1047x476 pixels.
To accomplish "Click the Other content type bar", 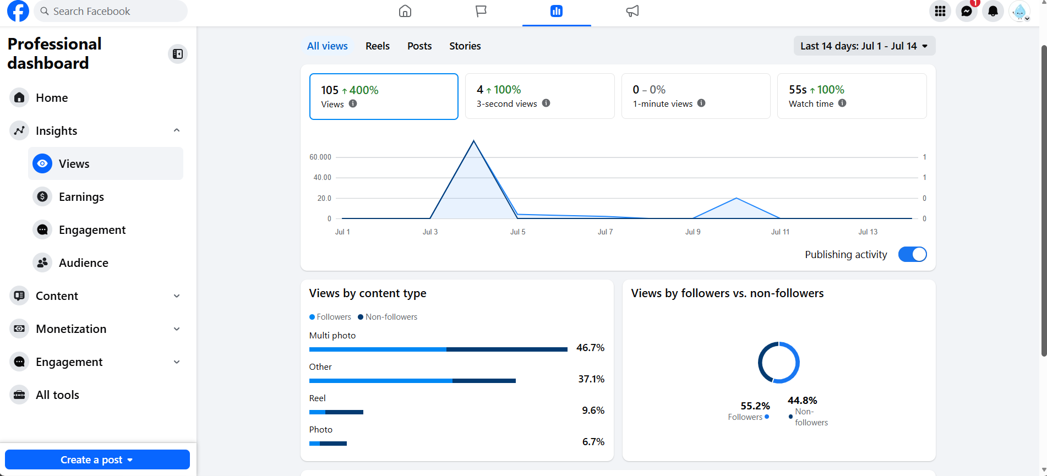I will (x=412, y=381).
